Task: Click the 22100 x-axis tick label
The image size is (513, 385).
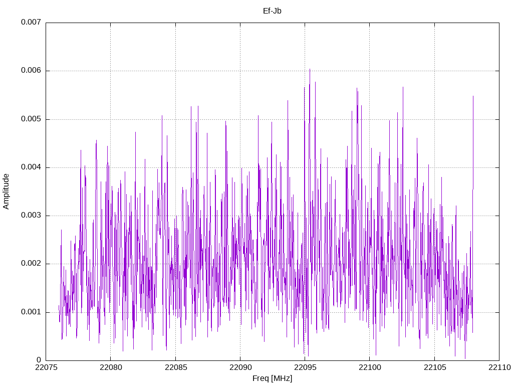Action: tap(370, 367)
